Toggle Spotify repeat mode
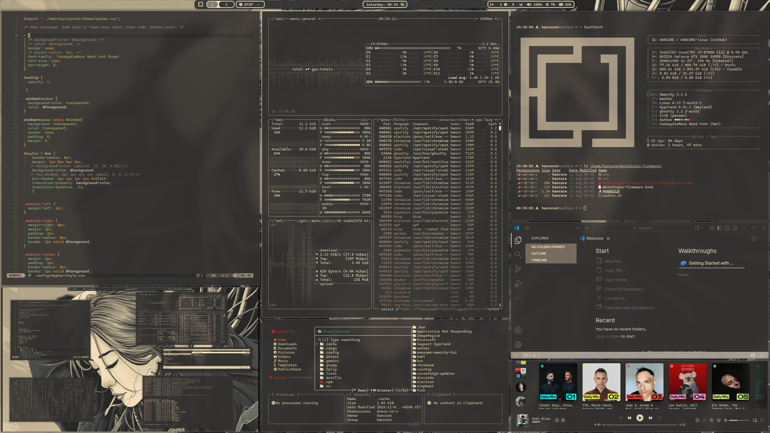Image resolution: width=770 pixels, height=433 pixels. pyautogui.click(x=660, y=418)
